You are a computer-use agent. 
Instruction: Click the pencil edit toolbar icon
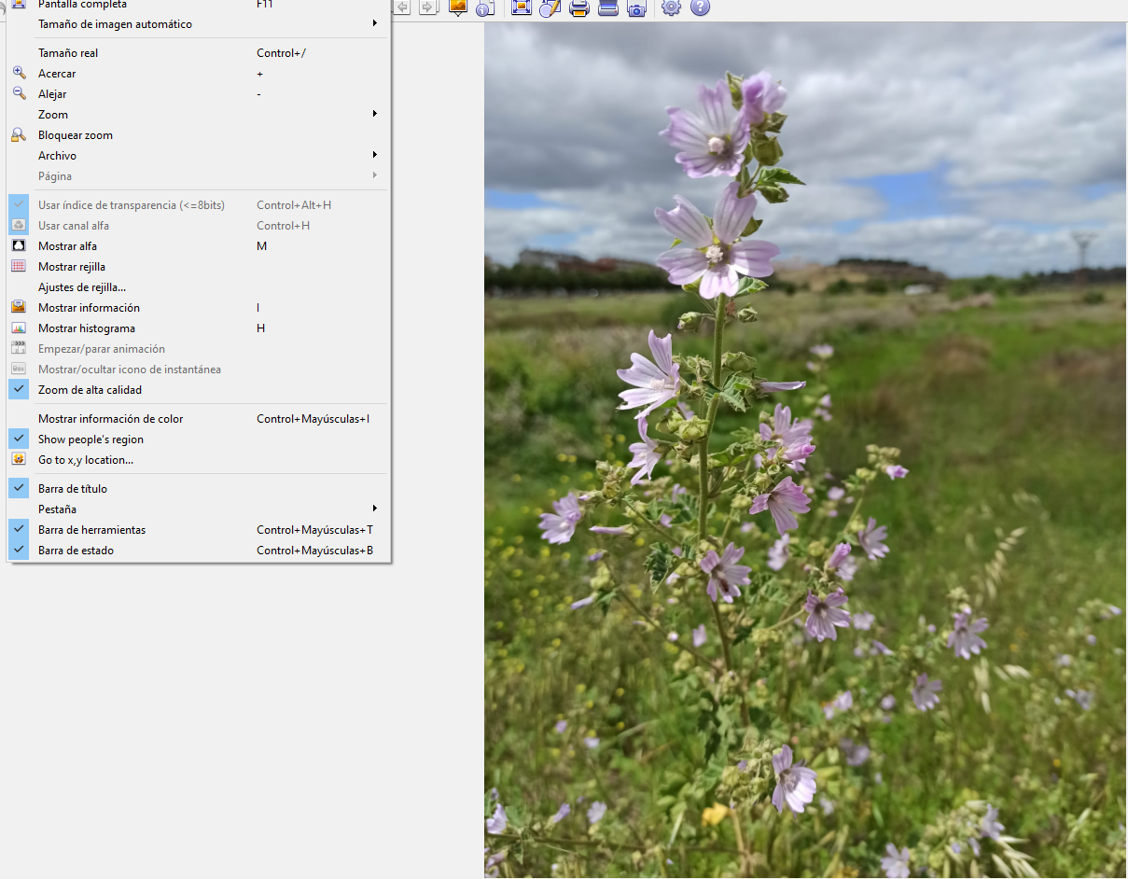click(550, 8)
